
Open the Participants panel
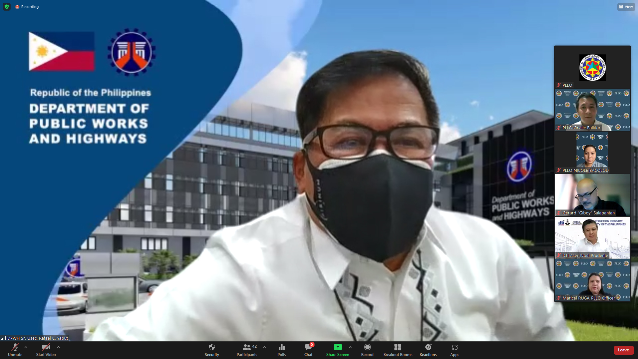(247, 350)
